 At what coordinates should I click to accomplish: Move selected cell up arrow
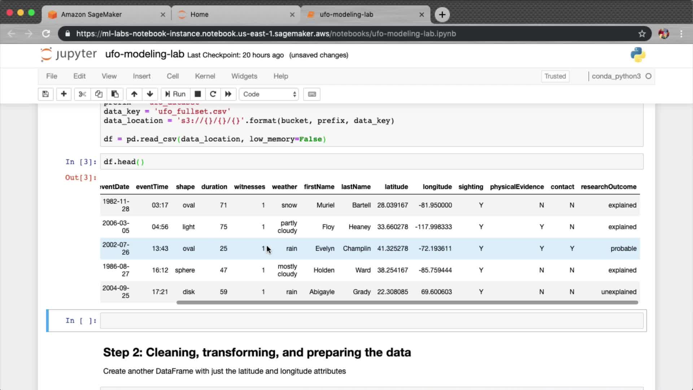tap(134, 94)
